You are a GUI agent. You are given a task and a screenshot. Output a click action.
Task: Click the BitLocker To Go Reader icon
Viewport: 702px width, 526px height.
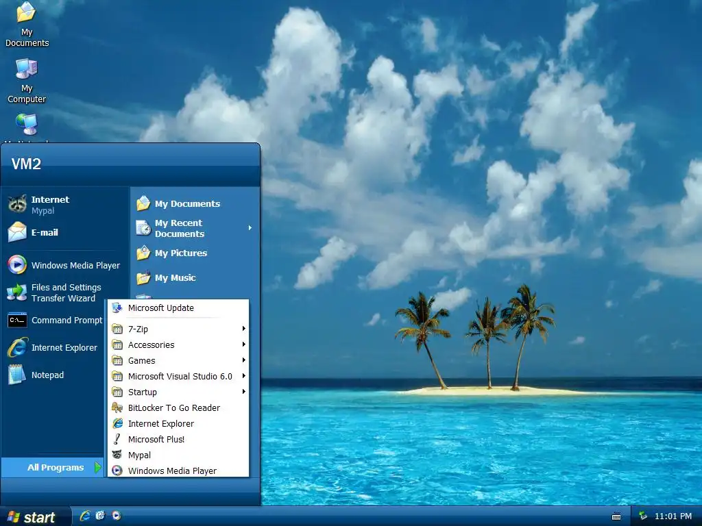117,408
